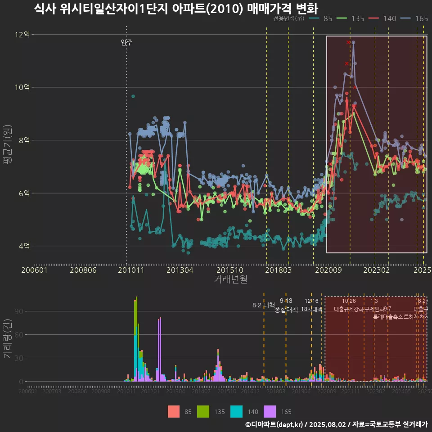
Task: Click the 입주 move-in marker label
Action: click(x=126, y=42)
